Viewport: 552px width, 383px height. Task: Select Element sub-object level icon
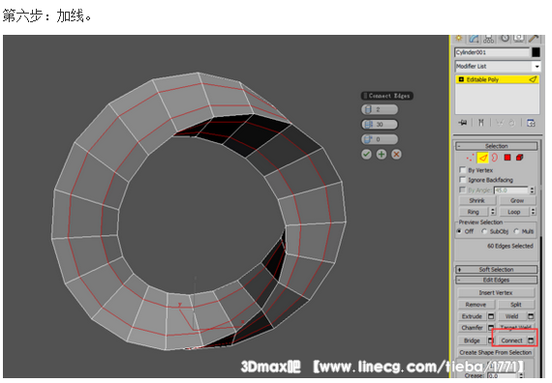pyautogui.click(x=520, y=158)
